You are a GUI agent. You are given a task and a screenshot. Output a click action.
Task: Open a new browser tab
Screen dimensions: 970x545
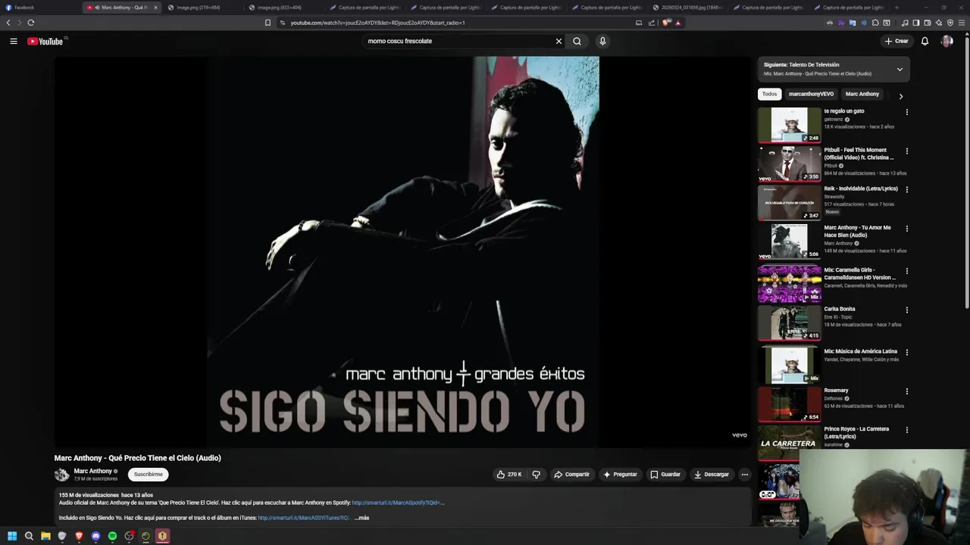pyautogui.click(x=896, y=8)
